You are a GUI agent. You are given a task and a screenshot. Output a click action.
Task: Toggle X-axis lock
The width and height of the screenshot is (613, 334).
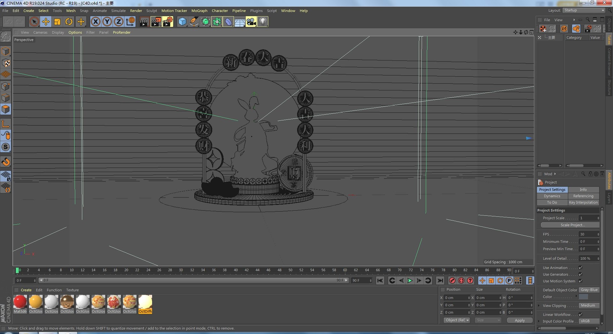pos(95,22)
